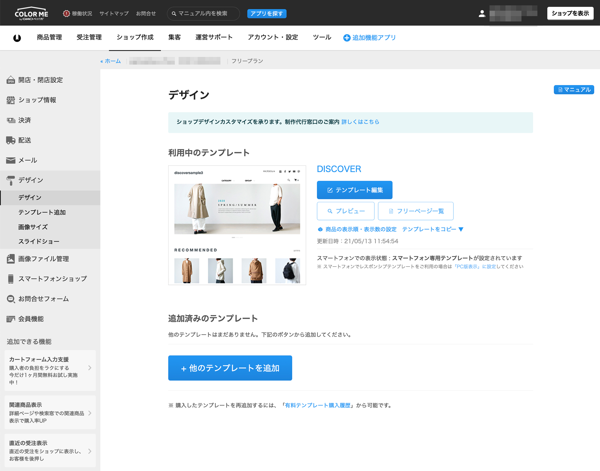Click the 稼働状況 status alert icon
This screenshot has width=600, height=471.
(66, 14)
